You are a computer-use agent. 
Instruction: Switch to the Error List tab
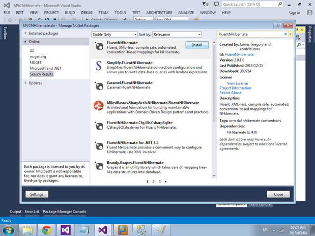tap(32, 212)
